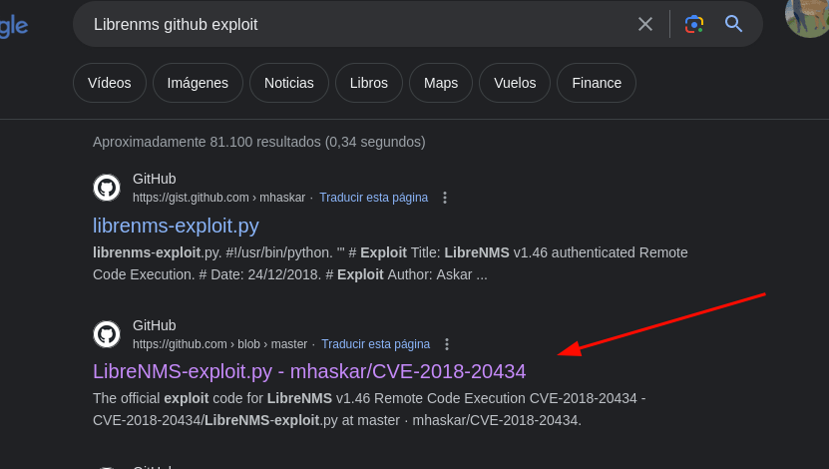Screen dimensions: 829x469
Task: Click Traducir esta página for gist result
Action: pos(374,198)
